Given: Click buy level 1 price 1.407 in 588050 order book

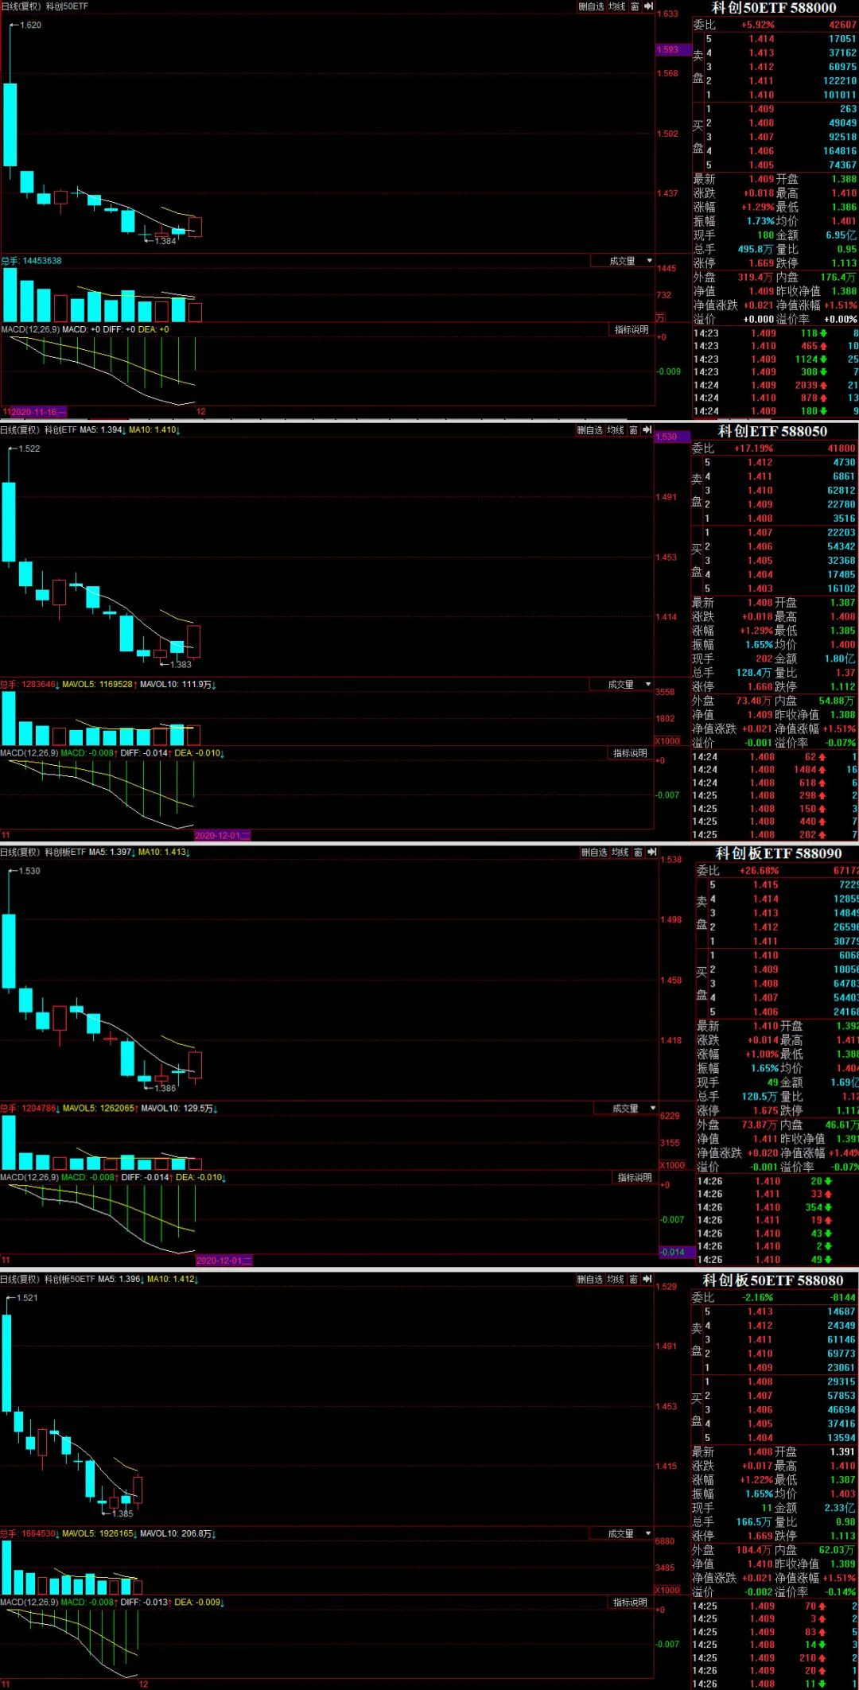Looking at the screenshot, I should pos(760,533).
